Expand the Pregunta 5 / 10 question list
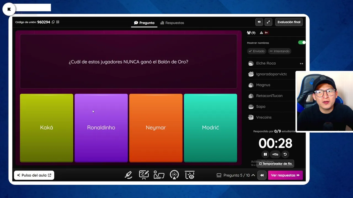 coord(236,175)
